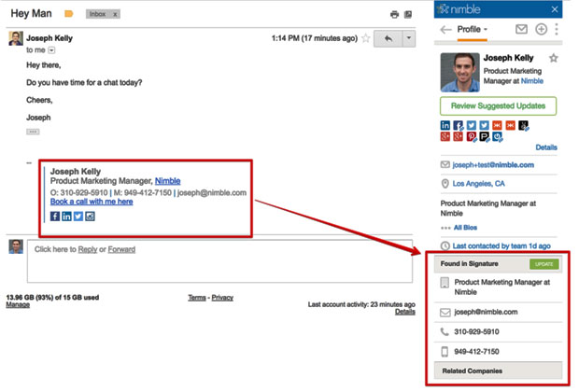Open Facebook icon in email signature

pyautogui.click(x=55, y=217)
